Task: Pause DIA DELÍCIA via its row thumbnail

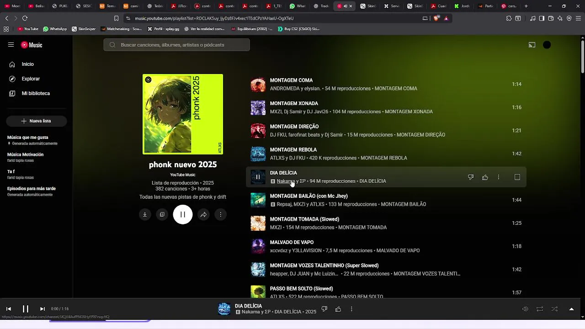Action: coord(258,177)
